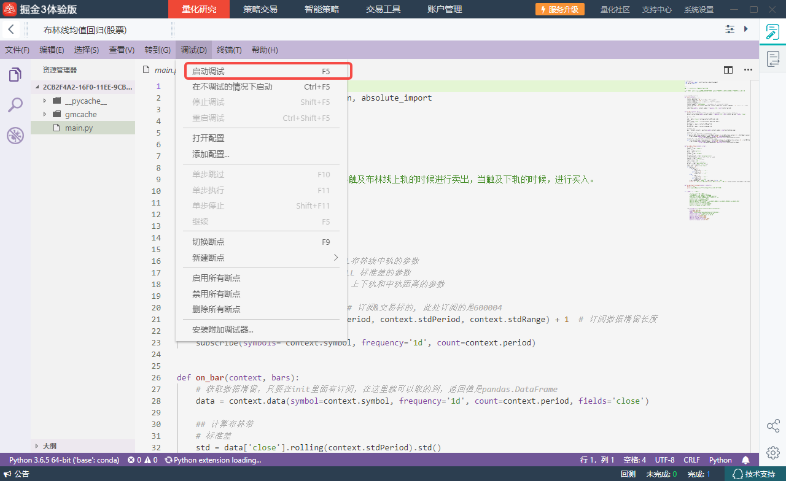Click the split editor layout icon
This screenshot has width=786, height=481.
728,70
